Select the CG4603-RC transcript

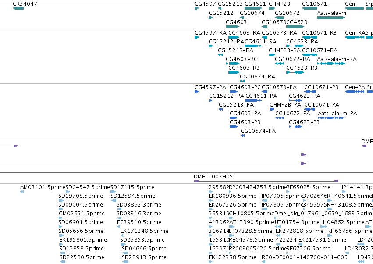click(x=233, y=64)
